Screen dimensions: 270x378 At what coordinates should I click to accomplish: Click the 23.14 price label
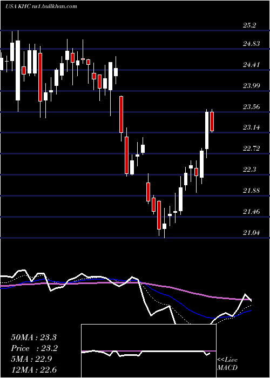point(252,127)
